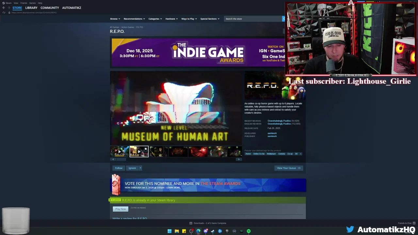
Task: Open the semiwork developer link
Action: click(x=272, y=133)
